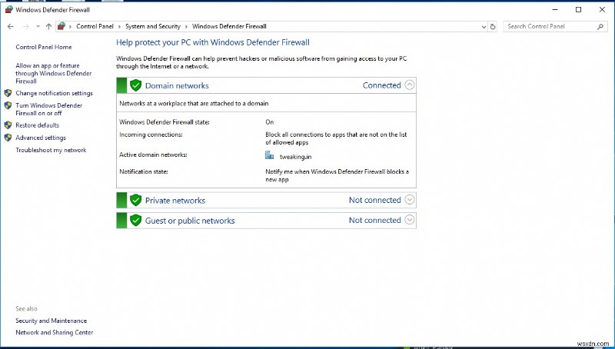Screen dimensions: 615x349
Task: Select Windows Defender Firewall breadcrumb
Action: (229, 26)
